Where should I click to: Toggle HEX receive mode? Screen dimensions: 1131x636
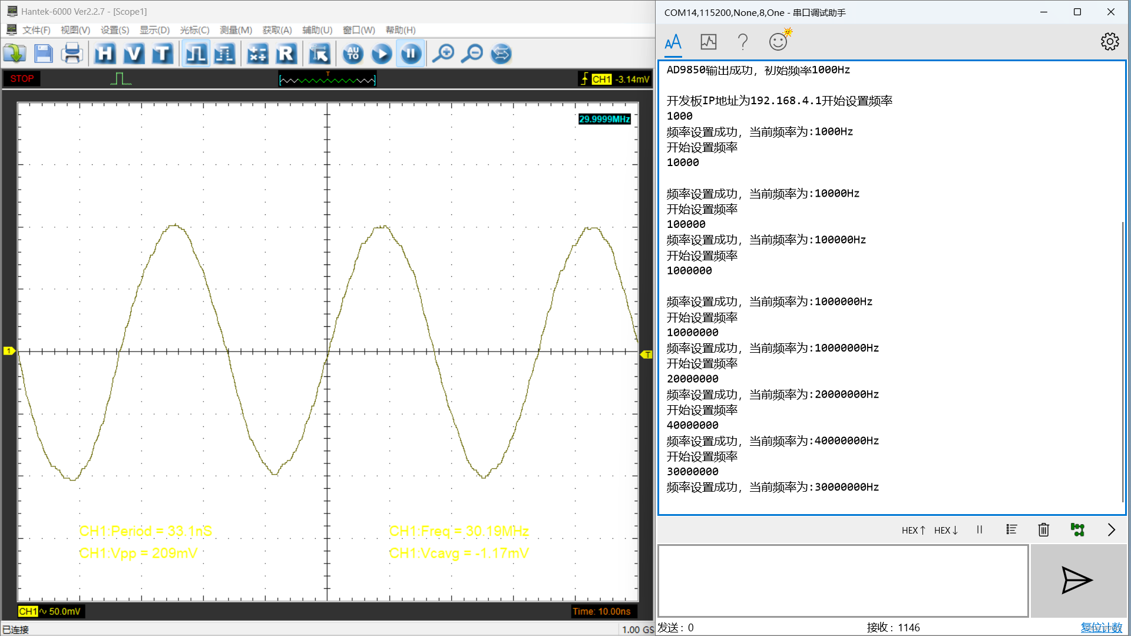click(946, 530)
